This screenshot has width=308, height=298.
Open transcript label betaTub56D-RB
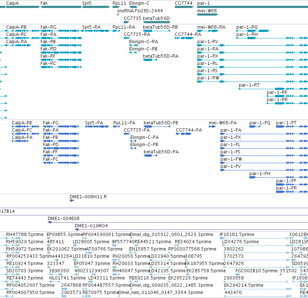pyautogui.click(x=160, y=27)
